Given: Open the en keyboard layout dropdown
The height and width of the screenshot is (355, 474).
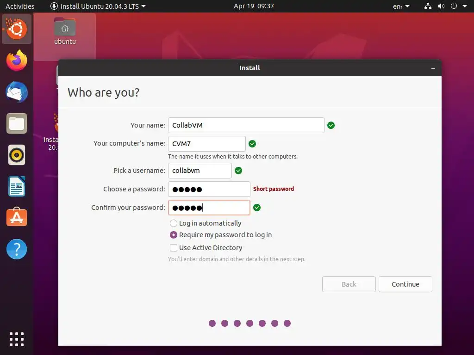Looking at the screenshot, I should 401,6.
